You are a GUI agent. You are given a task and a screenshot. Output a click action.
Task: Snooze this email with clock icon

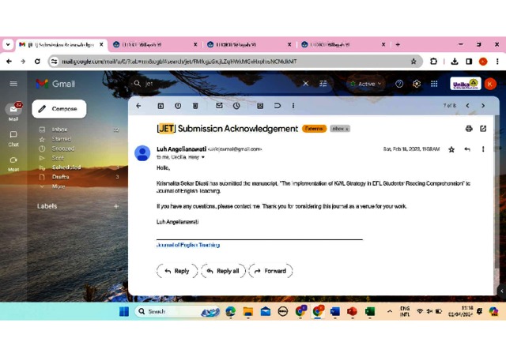coord(236,106)
